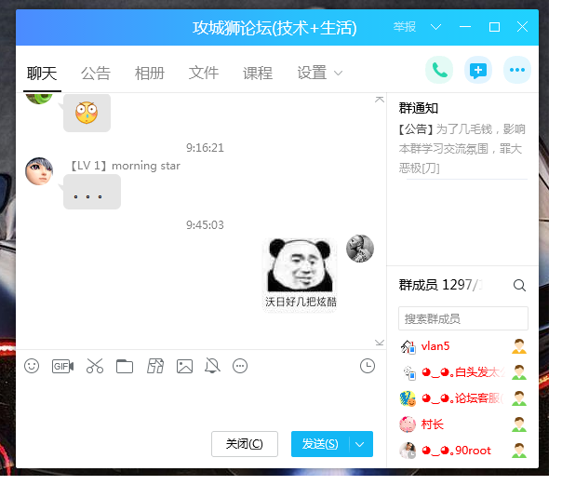Screen dimensions: 562x485
Task: Click avatar of 论坛客服 member
Action: tap(408, 398)
